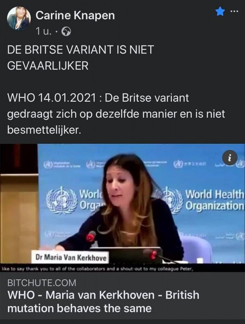Click the 'Dr Maria Van Kerkhove' name plate
245x324 pixels.
point(71,257)
